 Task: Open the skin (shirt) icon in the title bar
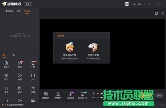coord(144,4)
